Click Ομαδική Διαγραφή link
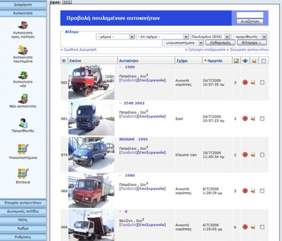Viewport: 282px width, 241px height. pos(80,50)
